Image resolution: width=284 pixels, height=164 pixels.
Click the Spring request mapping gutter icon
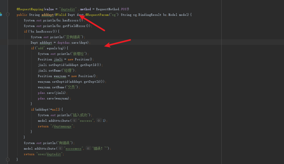(1, 14)
